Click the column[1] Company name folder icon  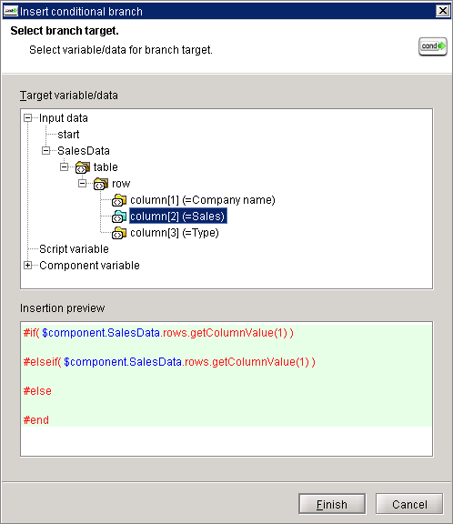[119, 200]
